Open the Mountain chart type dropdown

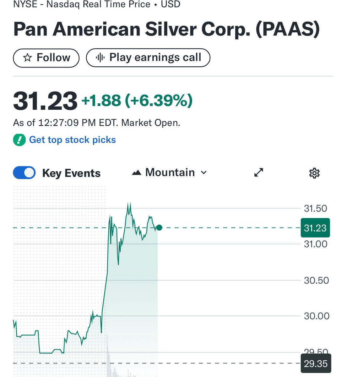pos(170,172)
